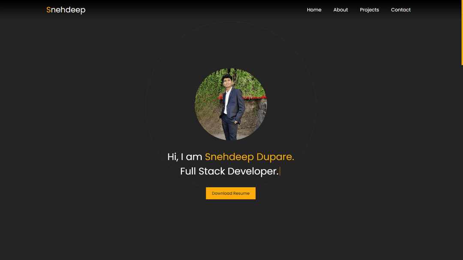Screen dimensions: 463x260
Task: Click the Home link to return to top
Action: coord(314,9)
